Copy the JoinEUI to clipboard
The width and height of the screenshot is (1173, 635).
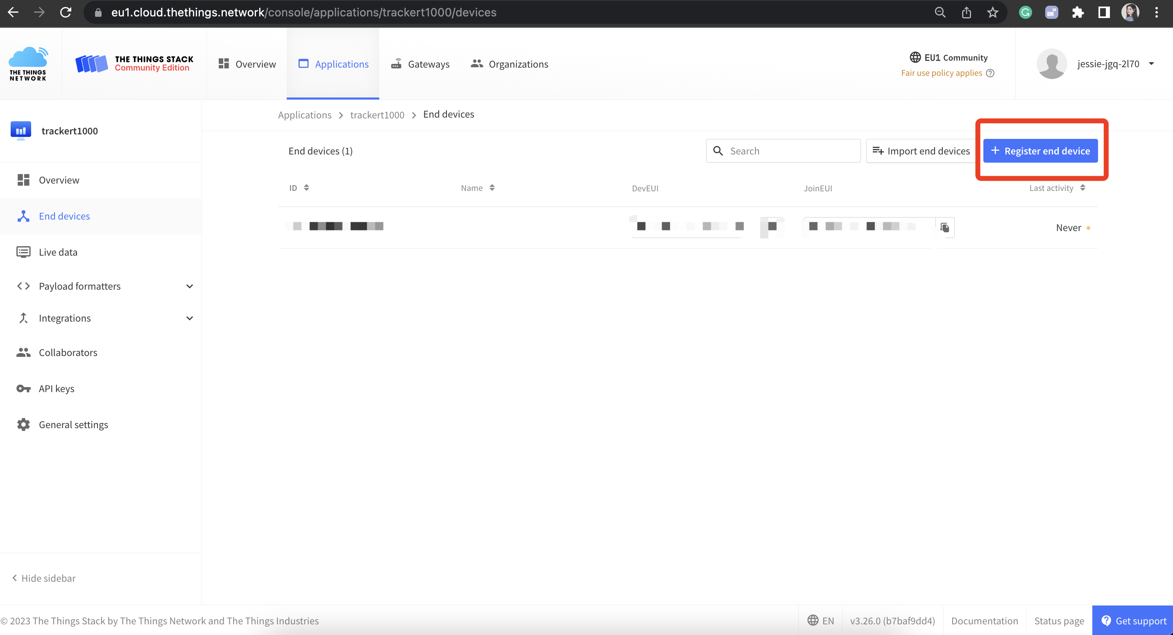pyautogui.click(x=944, y=227)
